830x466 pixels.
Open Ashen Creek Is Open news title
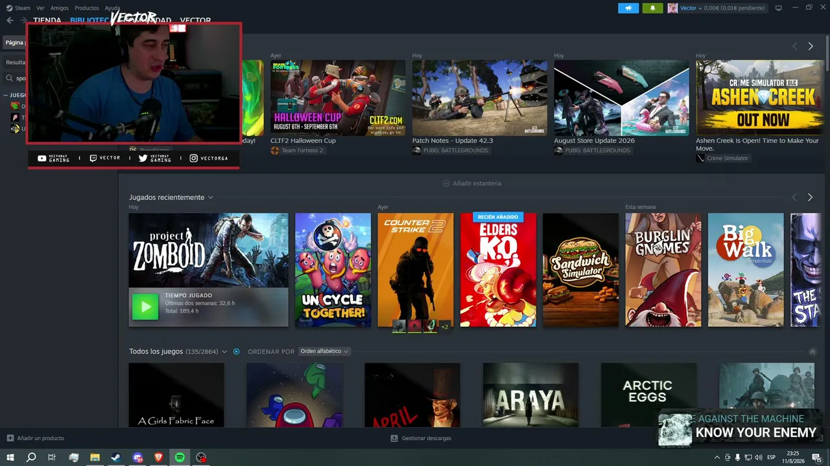(757, 144)
